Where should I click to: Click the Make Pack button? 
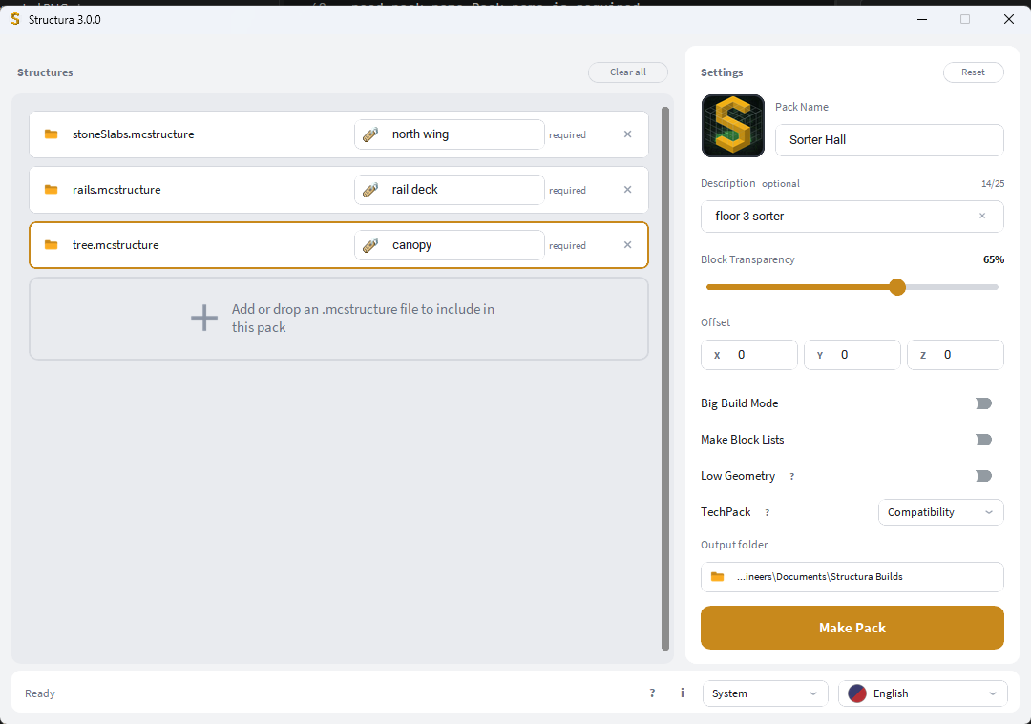coord(852,628)
